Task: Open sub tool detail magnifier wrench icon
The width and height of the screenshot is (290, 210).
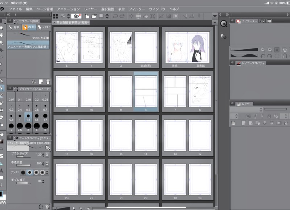Action: coord(47,148)
